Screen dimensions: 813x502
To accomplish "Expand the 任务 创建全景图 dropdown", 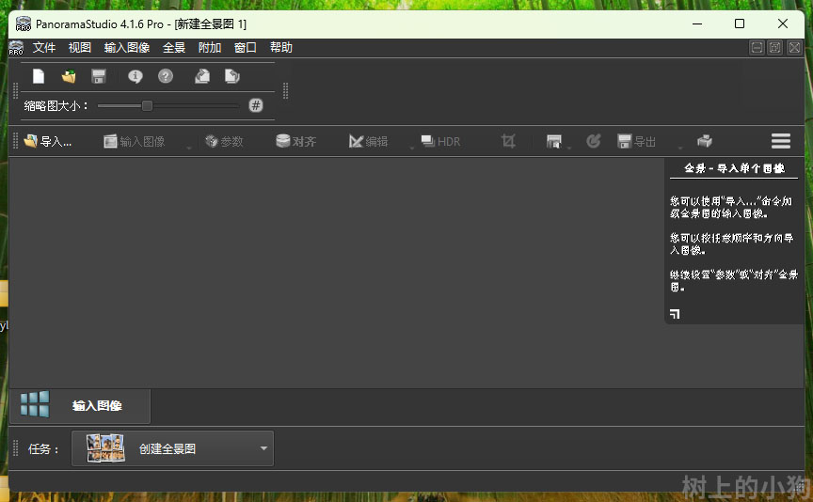I will point(263,449).
